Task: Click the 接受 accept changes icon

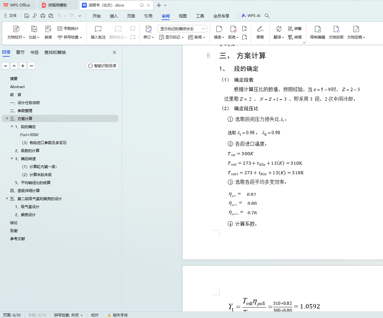Action: coord(219,29)
